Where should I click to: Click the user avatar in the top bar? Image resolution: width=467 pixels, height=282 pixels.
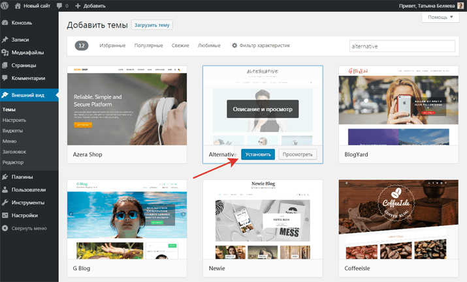460,6
